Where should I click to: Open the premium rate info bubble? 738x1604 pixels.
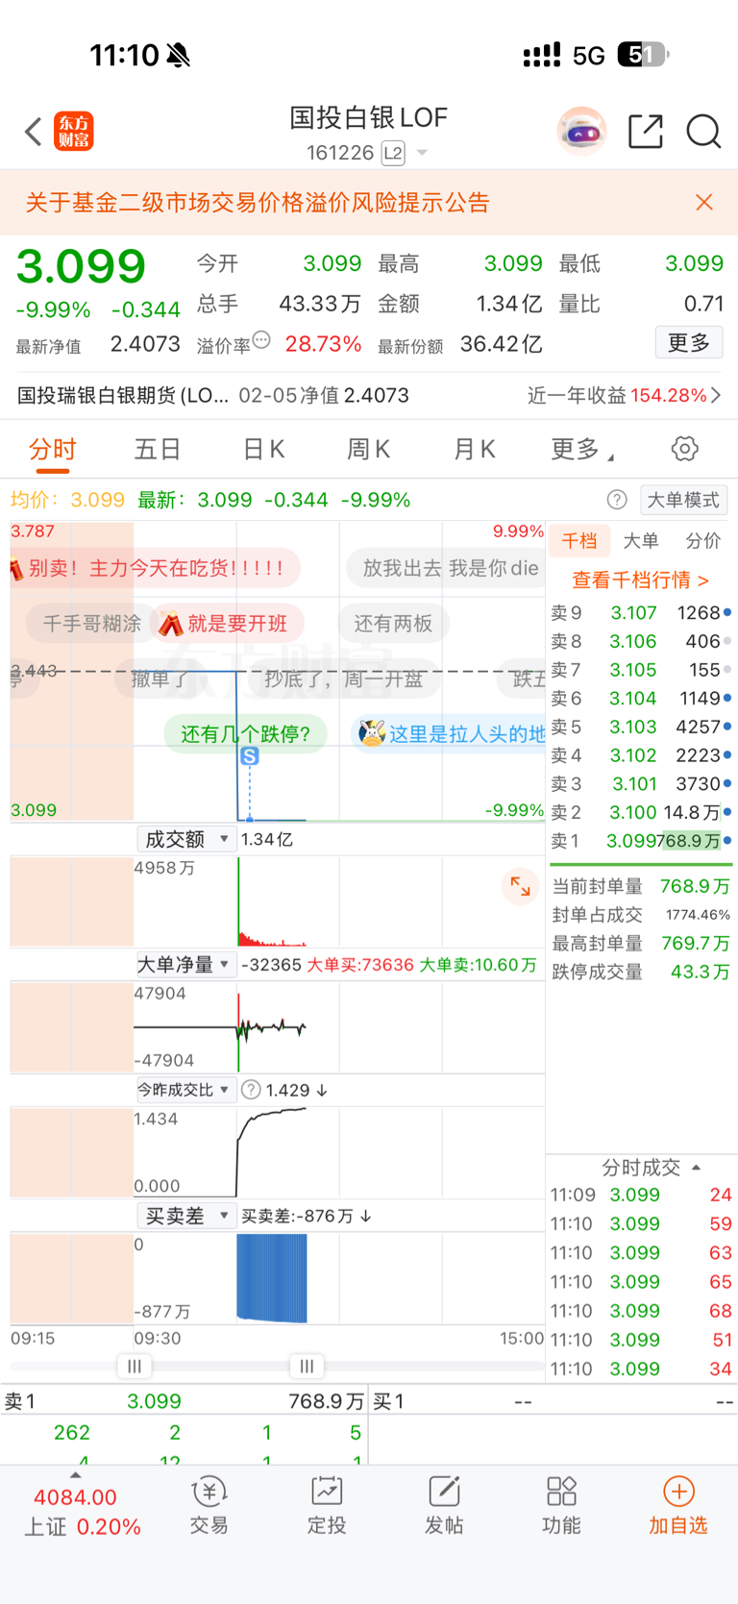[261, 339]
